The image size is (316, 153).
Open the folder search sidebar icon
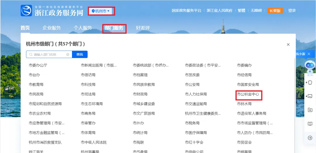(x=310, y=110)
